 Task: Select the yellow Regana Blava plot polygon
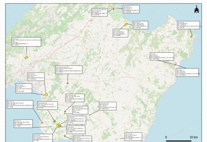coord(191,36)
